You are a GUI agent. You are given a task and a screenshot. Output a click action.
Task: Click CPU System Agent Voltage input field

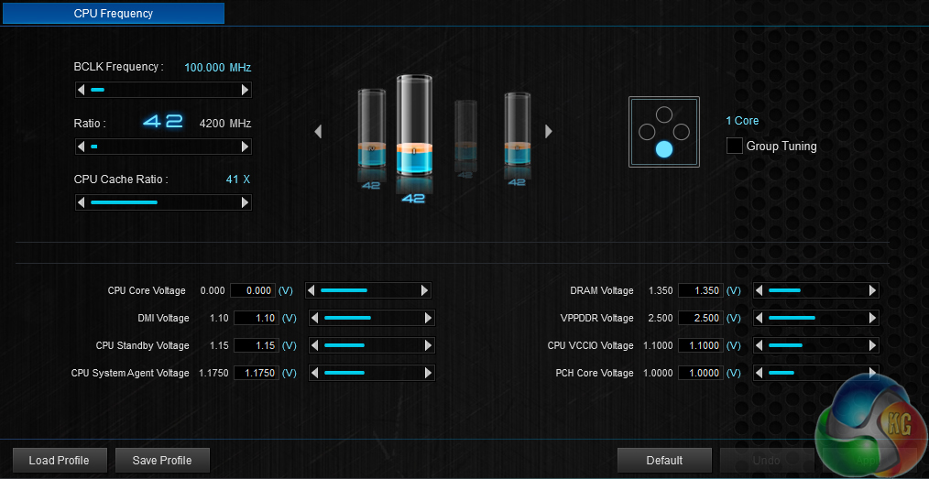coord(257,373)
